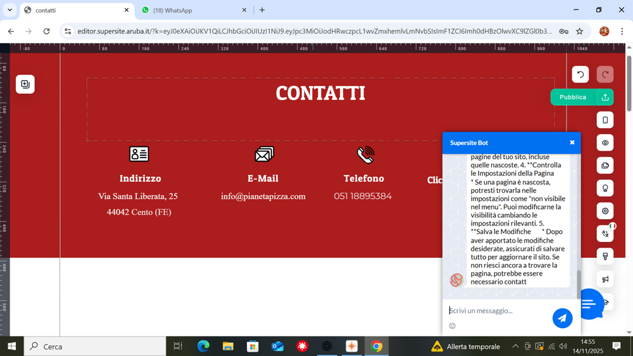Close the Supersite Bot chat panel
Screen dimensions: 633x356
pos(572,143)
